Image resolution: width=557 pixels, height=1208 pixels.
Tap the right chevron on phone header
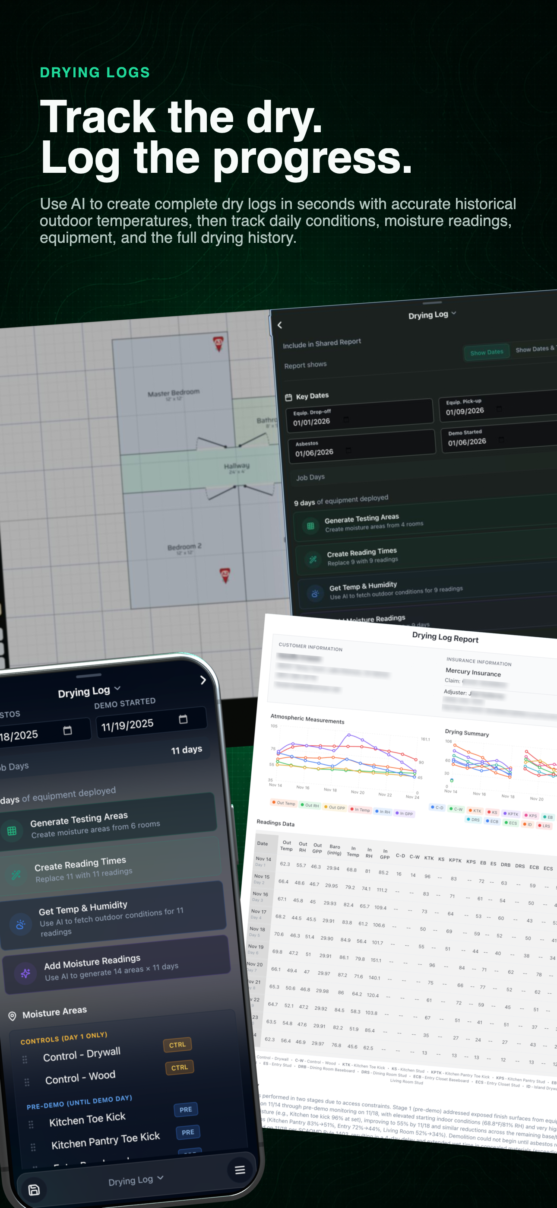[203, 680]
